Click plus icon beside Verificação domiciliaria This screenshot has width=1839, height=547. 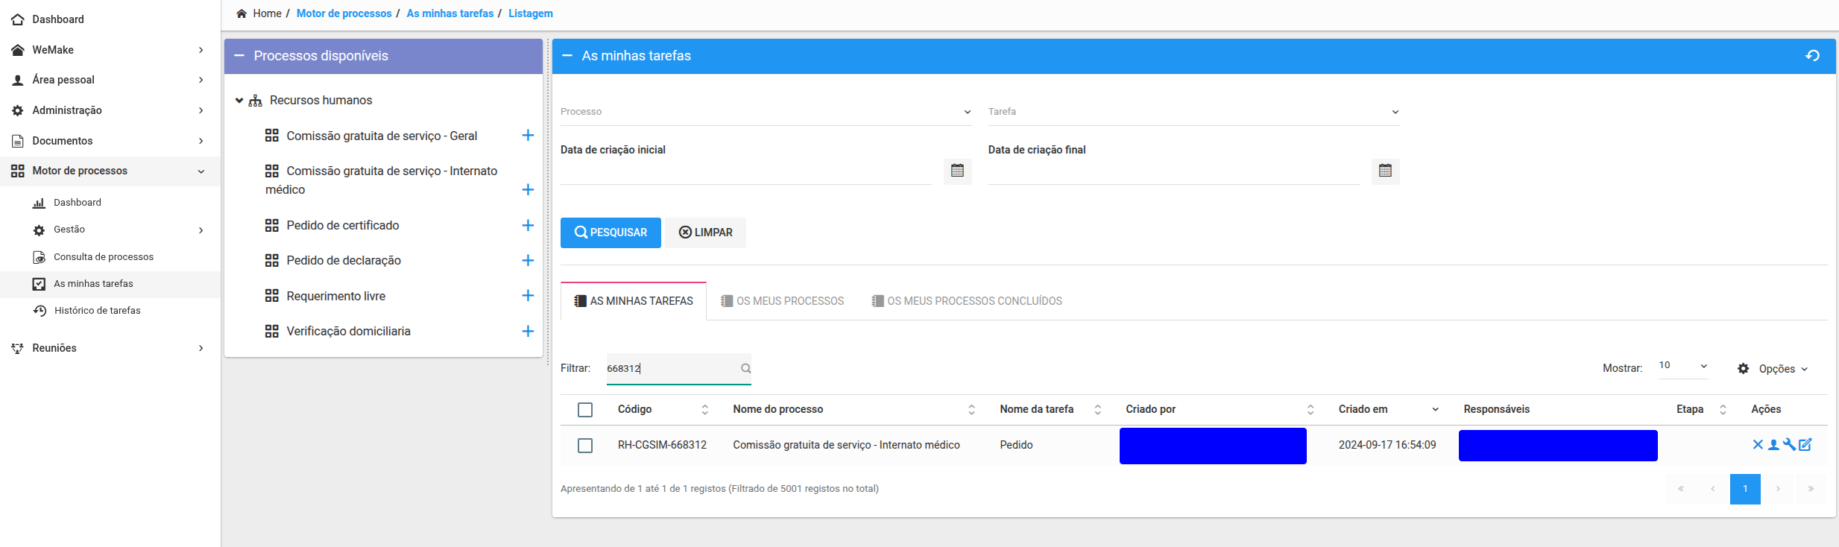click(x=528, y=331)
